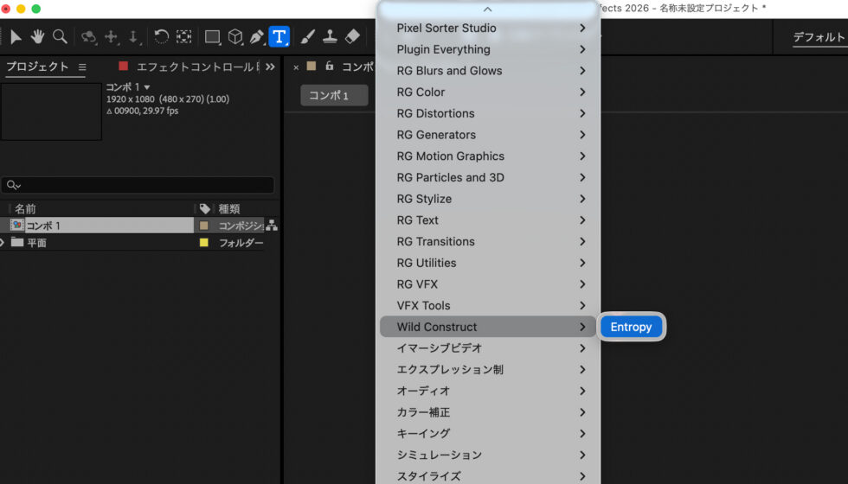Click the tan label swatch of コンポ 1
848x484 pixels.
coord(204,226)
